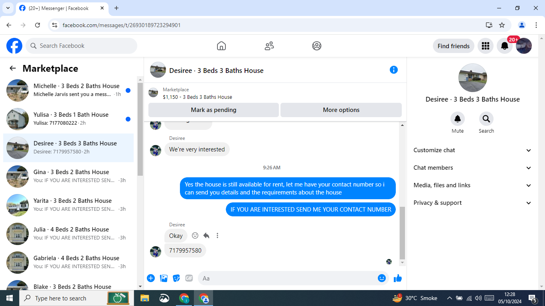Click the Find friends button
The height and width of the screenshot is (306, 545).
[454, 46]
